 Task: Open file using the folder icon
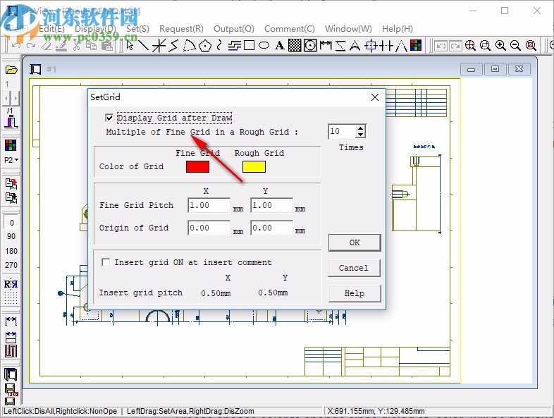click(11, 70)
